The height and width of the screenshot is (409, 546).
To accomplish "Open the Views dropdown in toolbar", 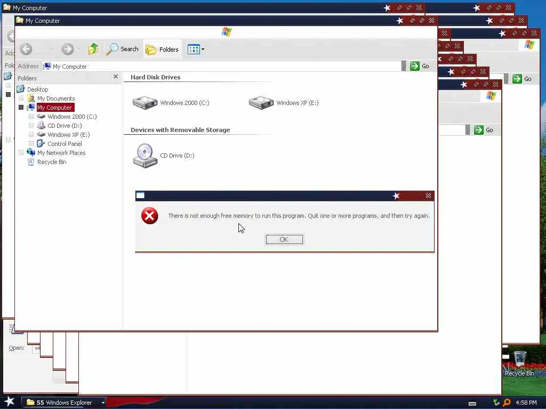I will click(x=196, y=50).
